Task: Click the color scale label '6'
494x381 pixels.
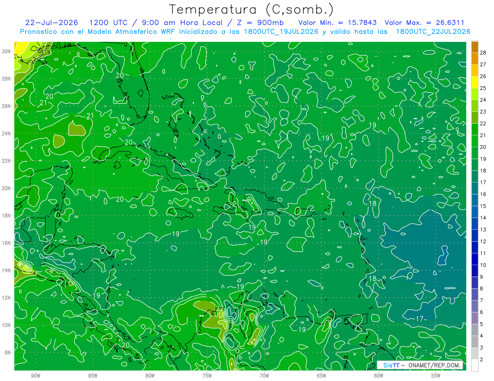Action: point(482,312)
